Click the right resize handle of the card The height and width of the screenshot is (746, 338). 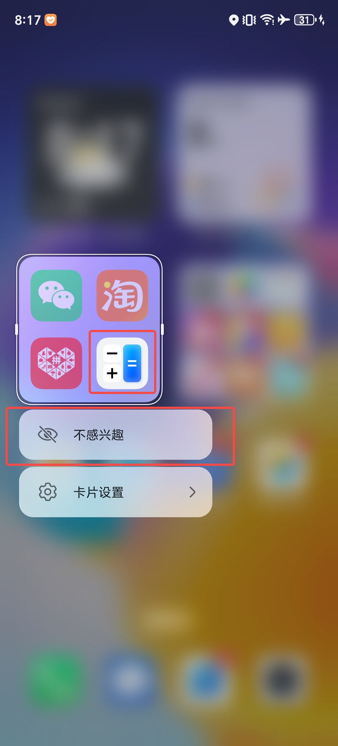pyautogui.click(x=162, y=329)
